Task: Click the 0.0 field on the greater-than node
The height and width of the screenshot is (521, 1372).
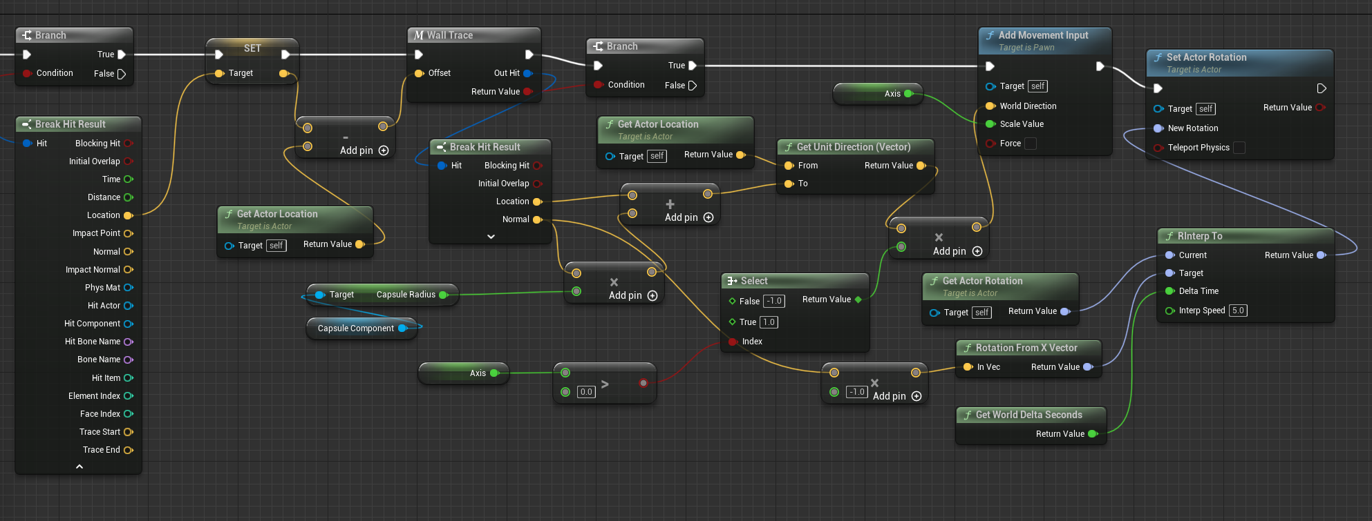Action: click(x=586, y=392)
